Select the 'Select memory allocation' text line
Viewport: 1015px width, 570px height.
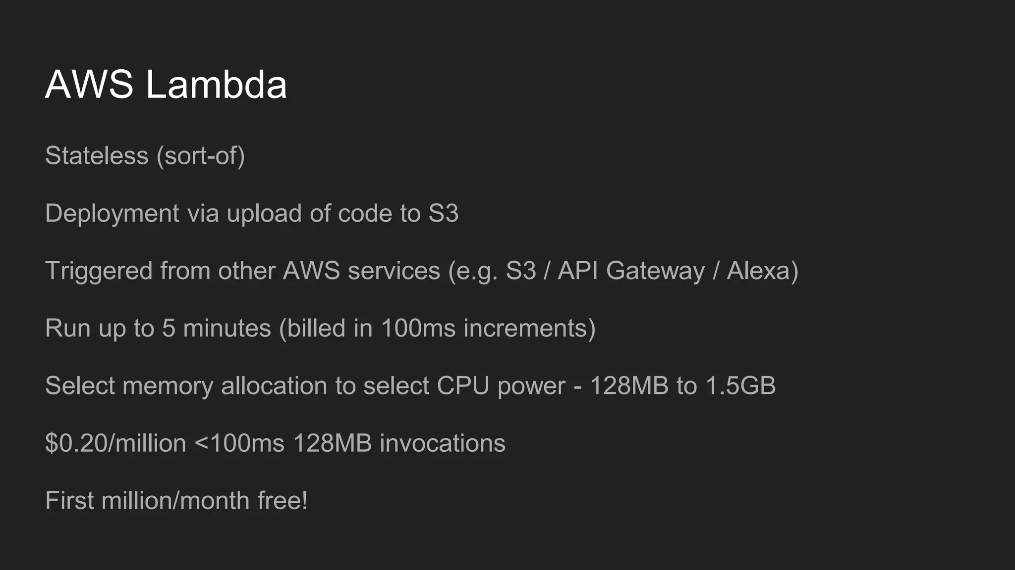coord(410,385)
